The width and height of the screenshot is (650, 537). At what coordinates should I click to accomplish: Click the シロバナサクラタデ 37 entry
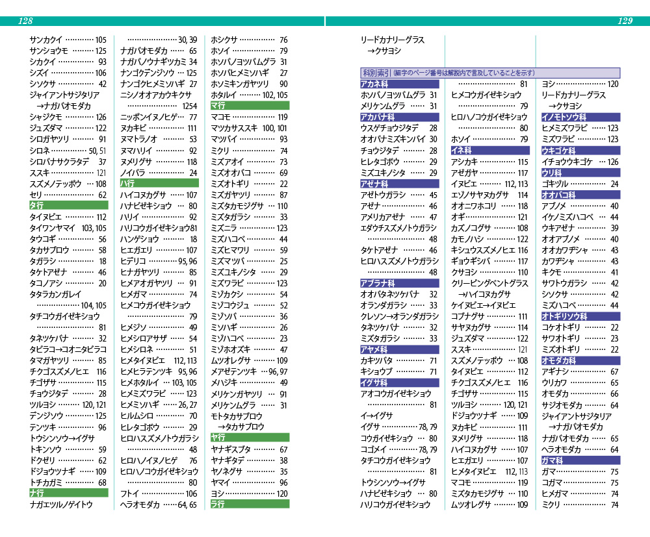tap(68, 162)
